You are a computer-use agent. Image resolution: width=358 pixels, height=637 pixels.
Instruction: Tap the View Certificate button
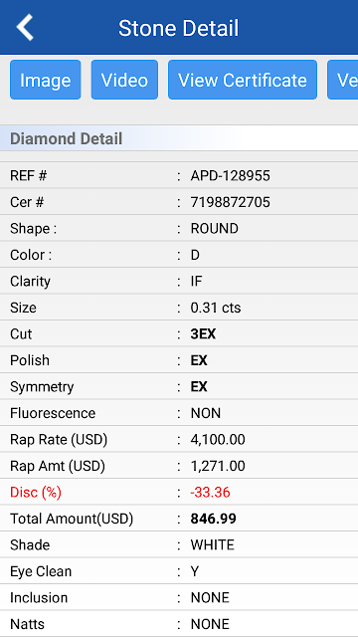coord(243,80)
